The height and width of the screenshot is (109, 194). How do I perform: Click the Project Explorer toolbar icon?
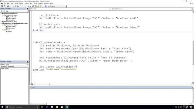(36, 6)
